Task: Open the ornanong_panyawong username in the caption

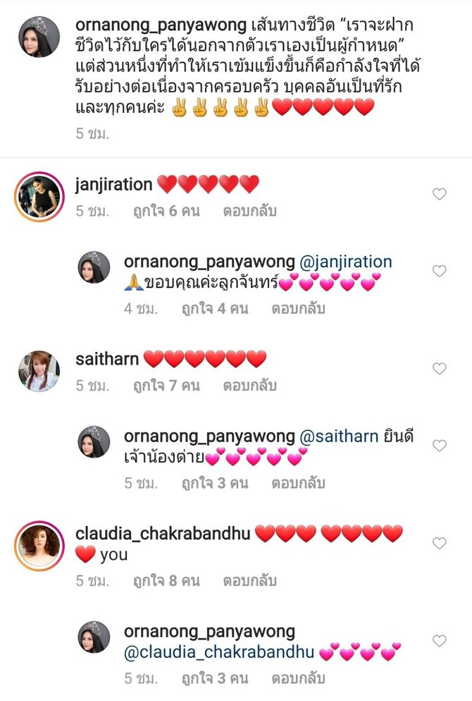Action: (161, 25)
